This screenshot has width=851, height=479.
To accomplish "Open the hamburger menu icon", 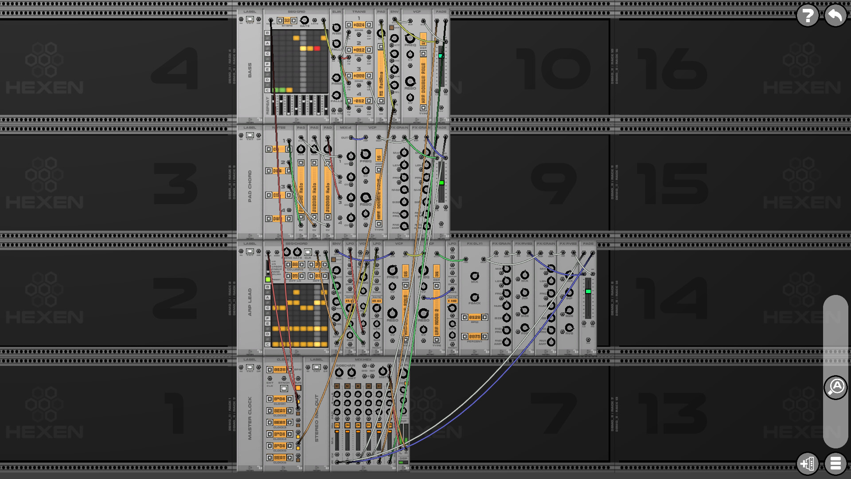I will tap(835, 464).
